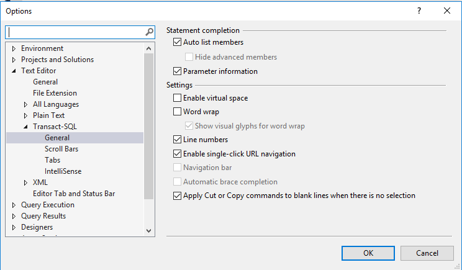
Task: Select Query Results label
Action: pyautogui.click(x=43, y=216)
